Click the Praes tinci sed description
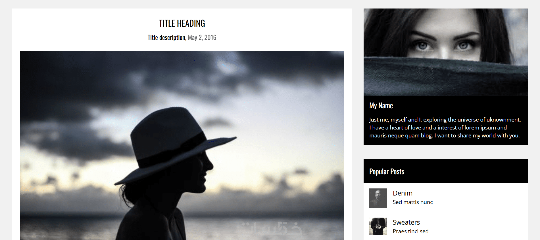This screenshot has width=540, height=240. [x=410, y=231]
